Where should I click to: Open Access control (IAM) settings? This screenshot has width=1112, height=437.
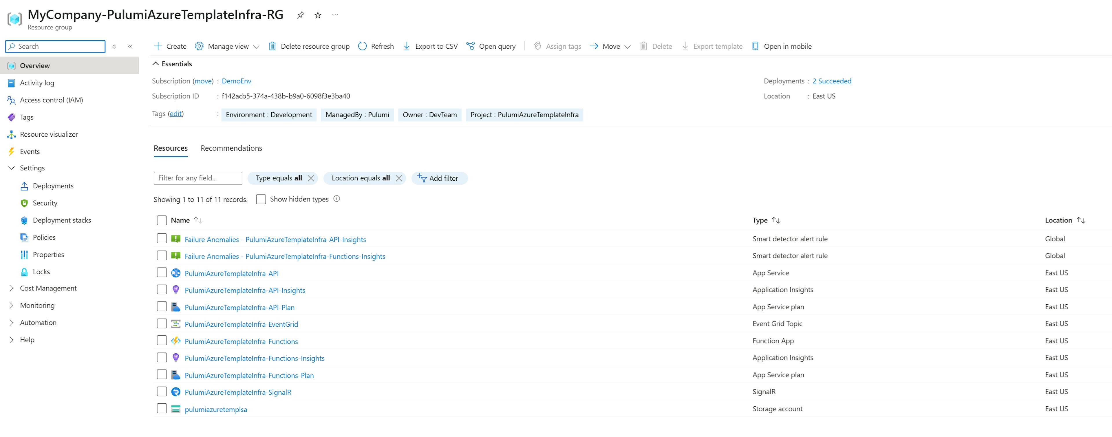[51, 100]
